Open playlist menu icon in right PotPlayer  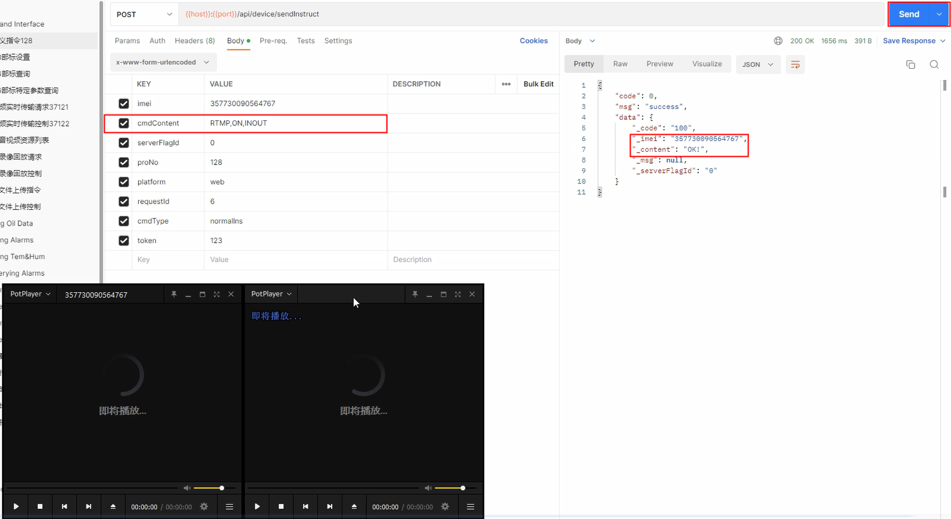470,506
